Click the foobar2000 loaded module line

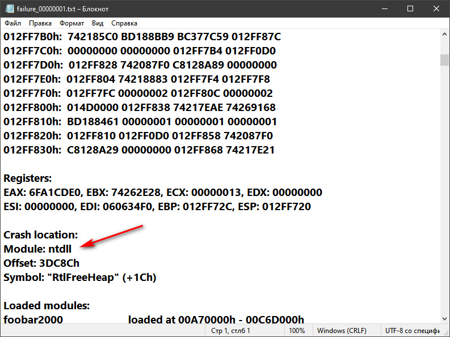click(x=154, y=319)
